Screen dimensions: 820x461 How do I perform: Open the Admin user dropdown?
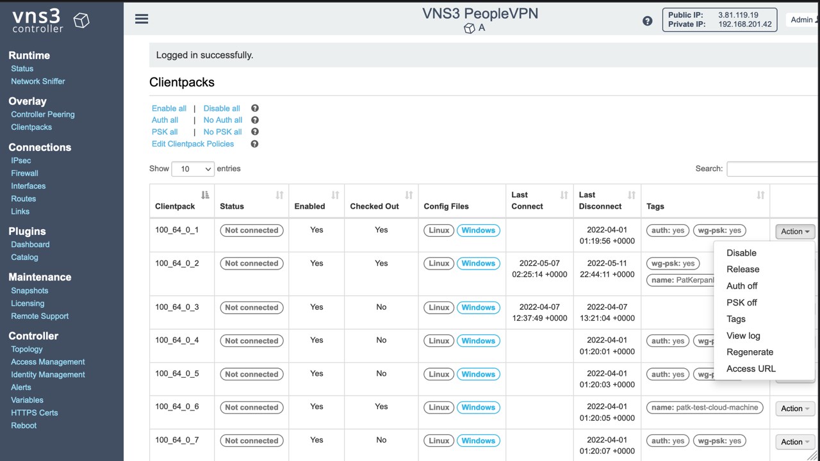tap(803, 20)
